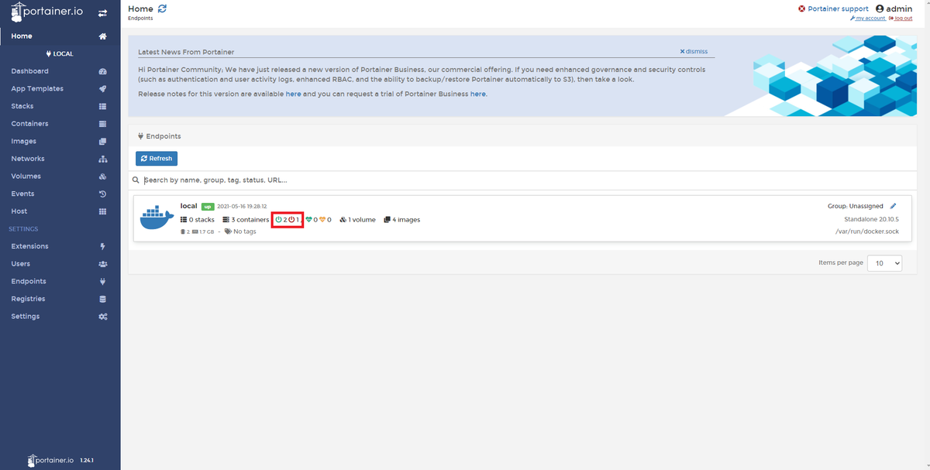Viewport: 930px width, 470px height.
Task: Open Settings in the sidebar
Action: click(x=25, y=317)
